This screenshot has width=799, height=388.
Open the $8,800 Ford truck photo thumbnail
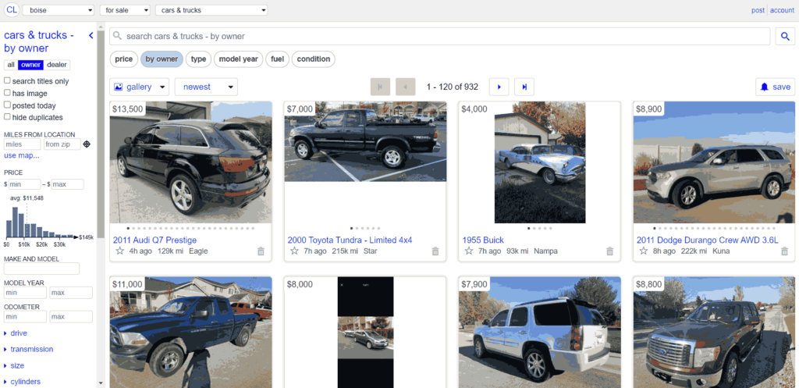(x=714, y=333)
